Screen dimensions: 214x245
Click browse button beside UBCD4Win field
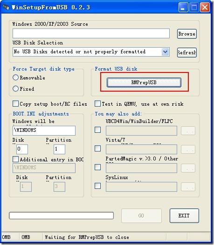(x=188, y=131)
